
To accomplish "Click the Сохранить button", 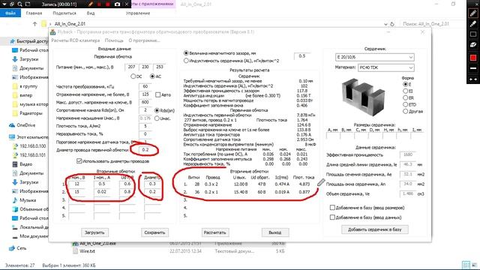I will (x=154, y=232).
